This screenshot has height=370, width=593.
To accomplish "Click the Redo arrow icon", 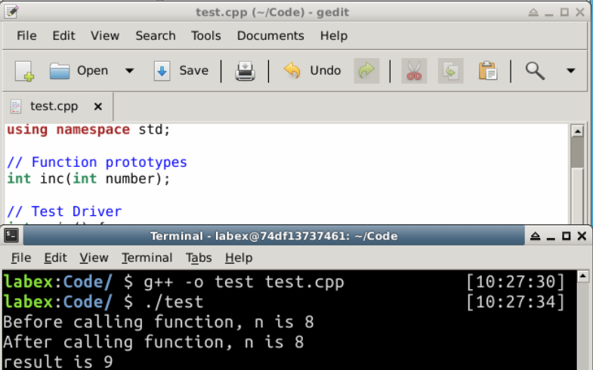I will (366, 71).
